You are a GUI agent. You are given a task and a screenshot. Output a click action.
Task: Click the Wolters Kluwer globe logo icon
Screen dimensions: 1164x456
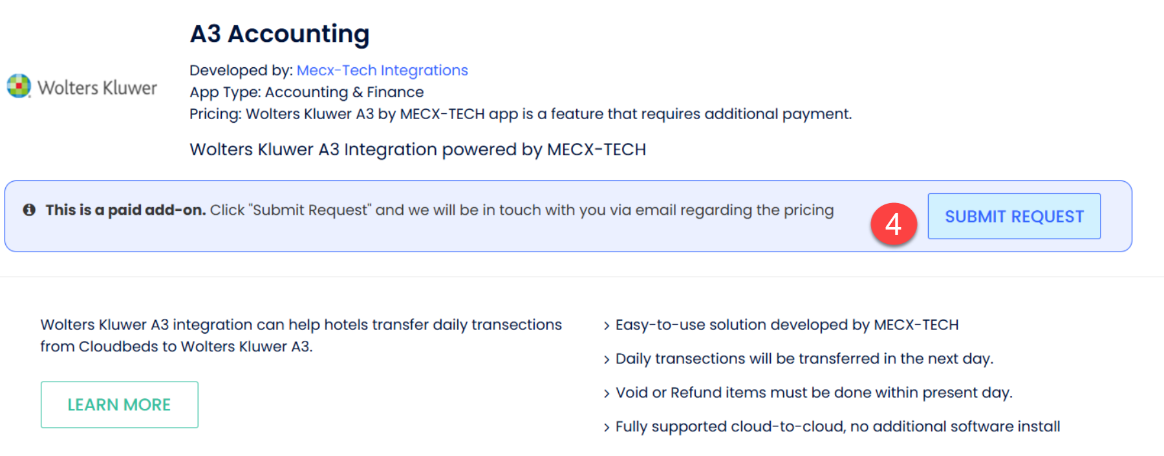pos(19,86)
